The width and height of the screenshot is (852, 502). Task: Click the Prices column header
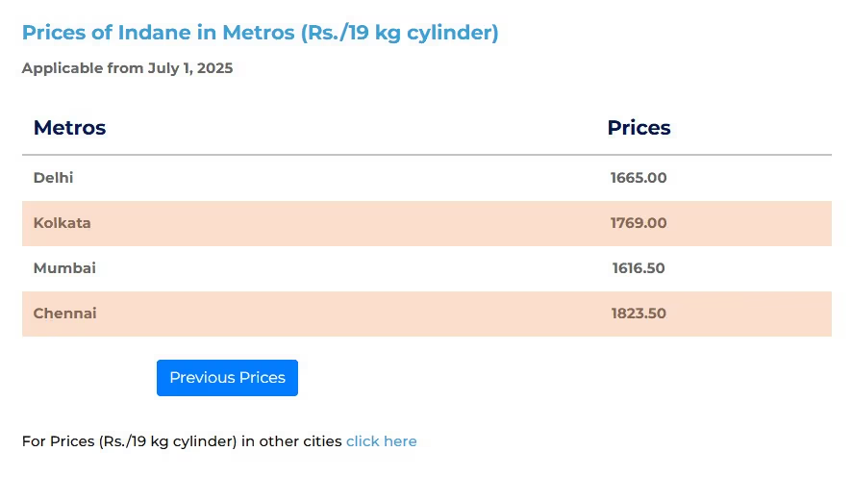(639, 128)
